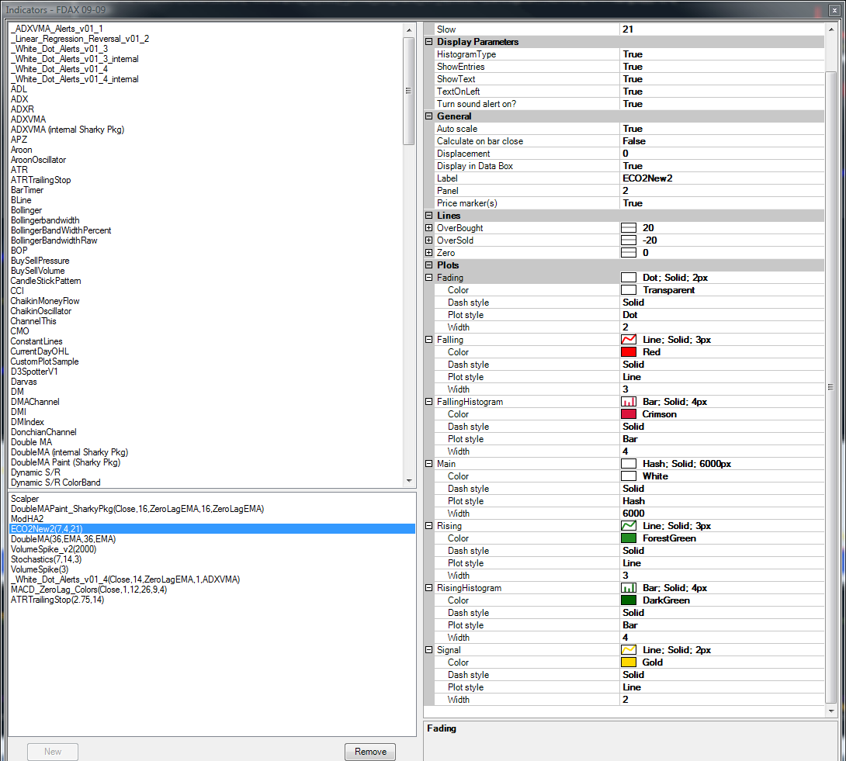Click the Main plot hash preview icon
The image size is (846, 761).
point(628,464)
